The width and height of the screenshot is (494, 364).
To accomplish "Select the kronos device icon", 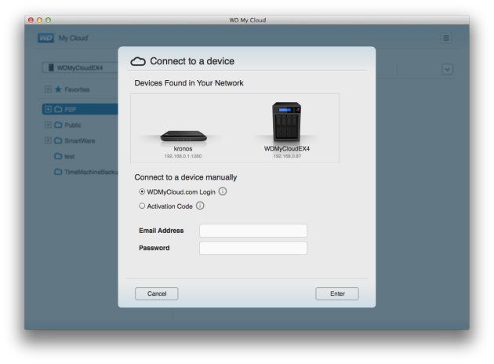I will (x=183, y=136).
